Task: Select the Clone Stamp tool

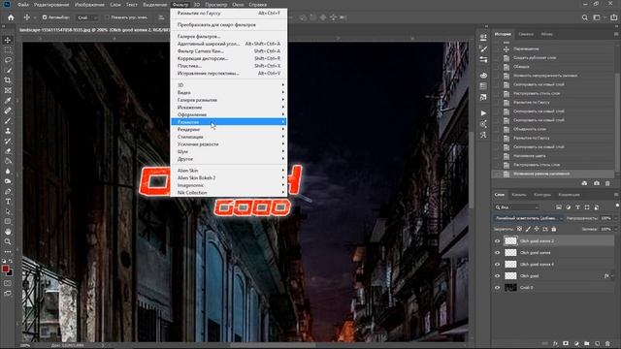Action: [x=8, y=131]
